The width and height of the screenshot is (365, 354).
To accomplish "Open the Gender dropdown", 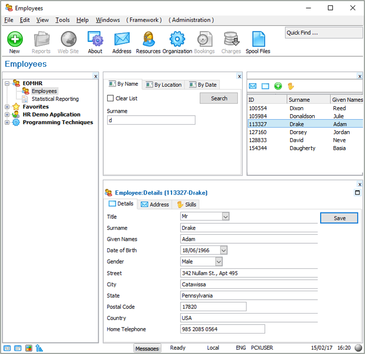I will click(x=219, y=261).
